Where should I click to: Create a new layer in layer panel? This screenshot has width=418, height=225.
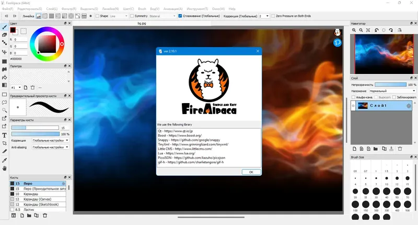354,149
